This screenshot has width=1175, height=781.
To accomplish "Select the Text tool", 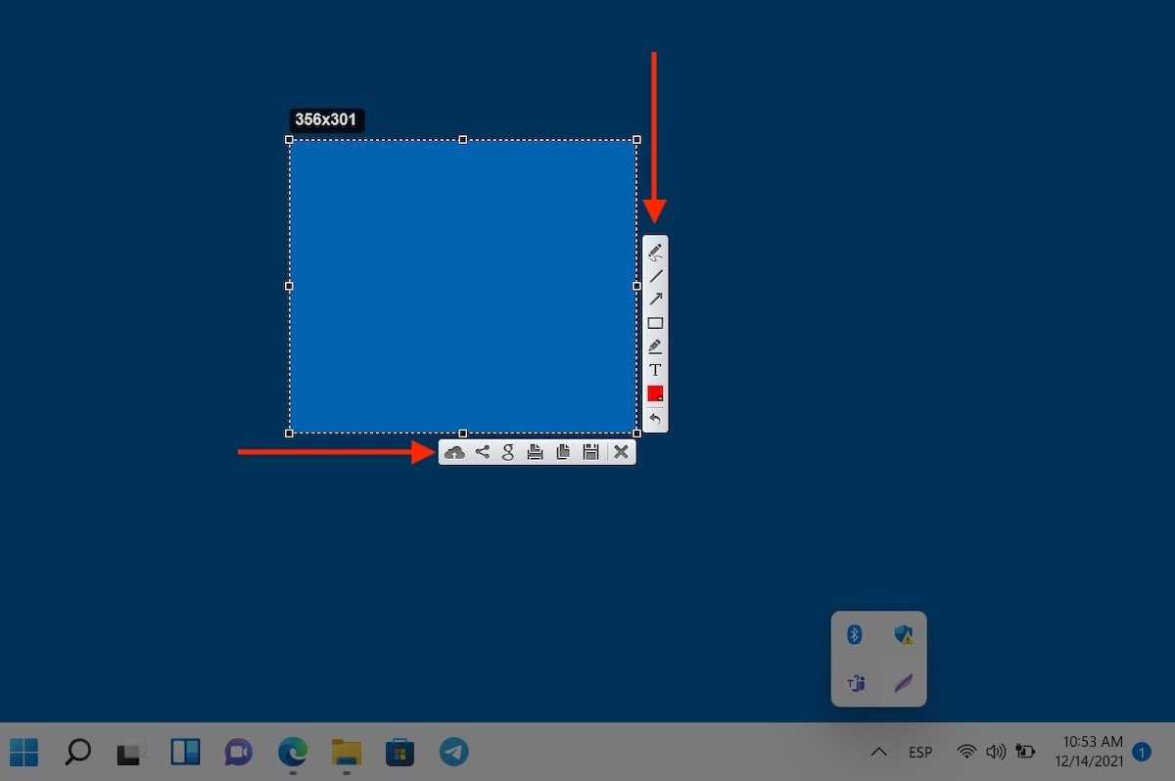I will tap(655, 370).
